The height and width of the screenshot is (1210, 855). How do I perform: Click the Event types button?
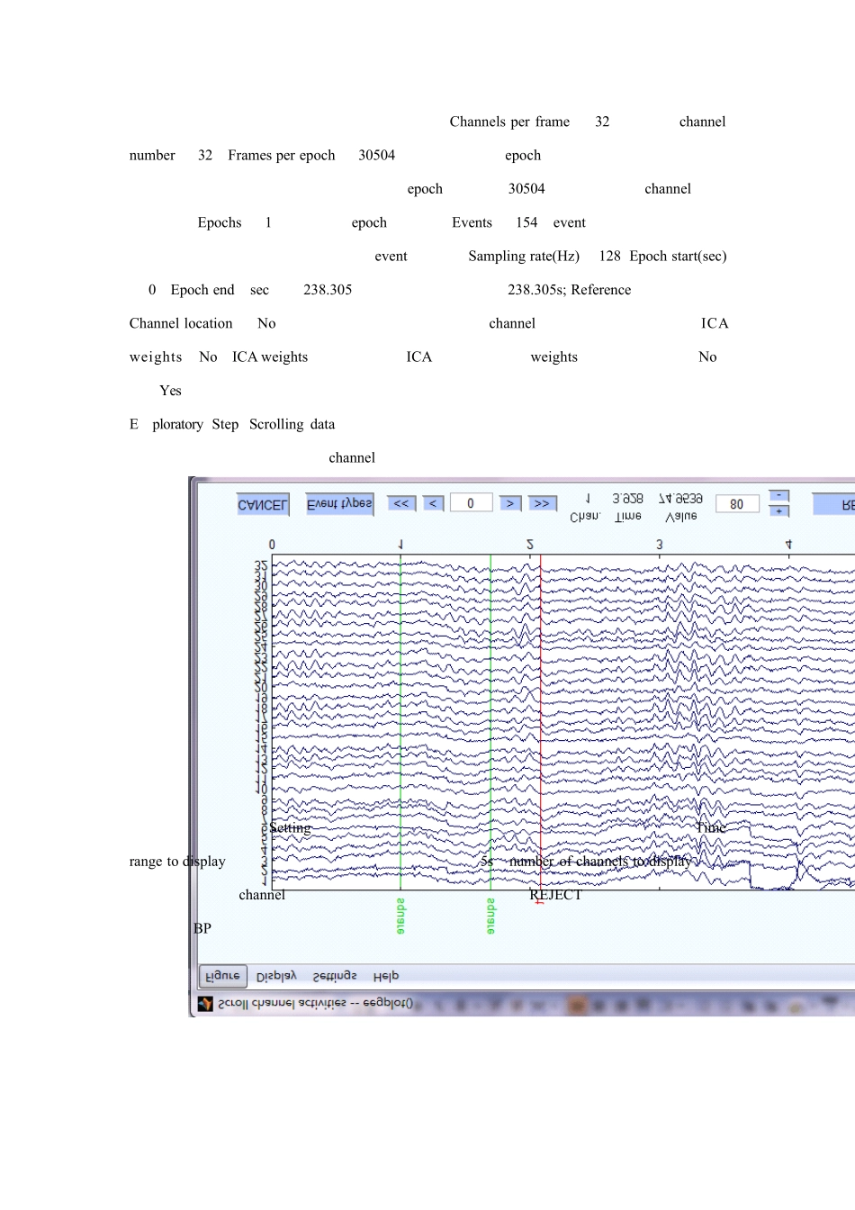click(x=339, y=504)
